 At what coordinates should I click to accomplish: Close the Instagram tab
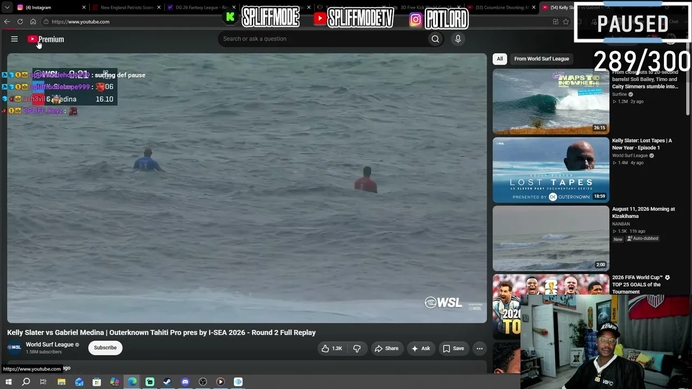click(x=84, y=8)
